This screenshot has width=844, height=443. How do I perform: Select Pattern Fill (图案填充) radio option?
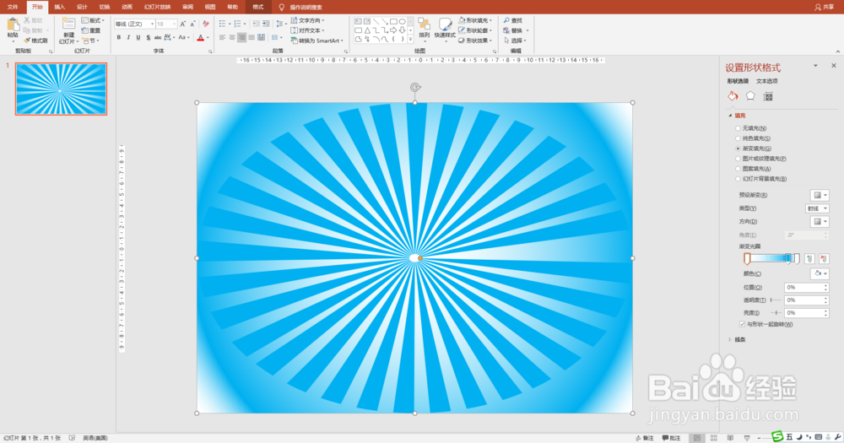(x=738, y=169)
